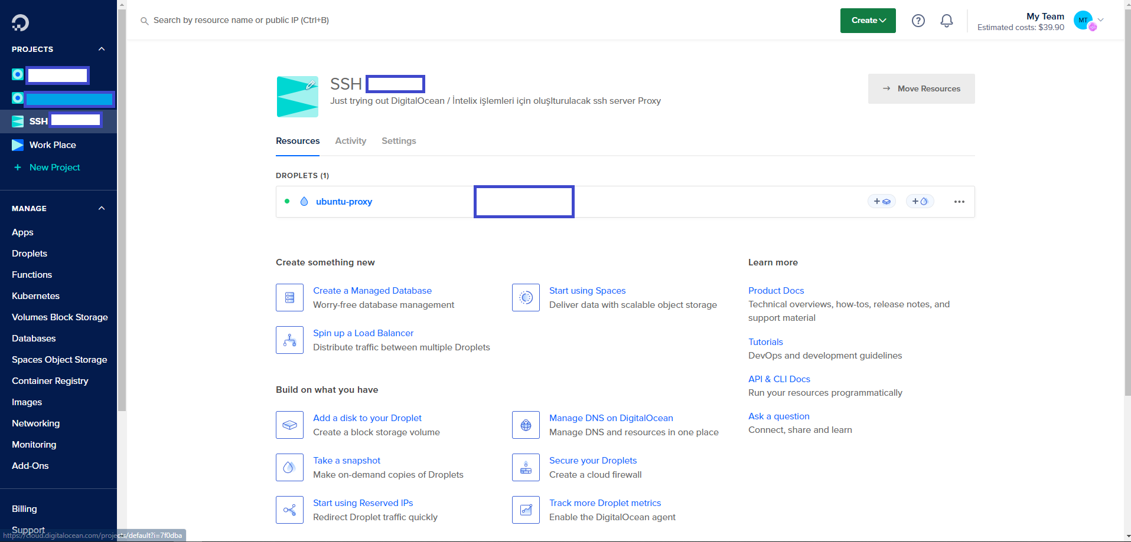Viewport: 1131px width, 542px height.
Task: Open the notifications bell
Action: coord(946,21)
